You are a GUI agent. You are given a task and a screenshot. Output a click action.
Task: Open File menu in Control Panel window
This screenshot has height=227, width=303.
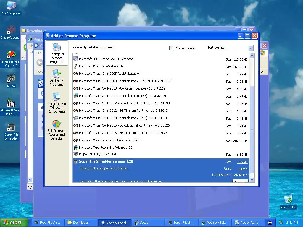(x=39, y=53)
